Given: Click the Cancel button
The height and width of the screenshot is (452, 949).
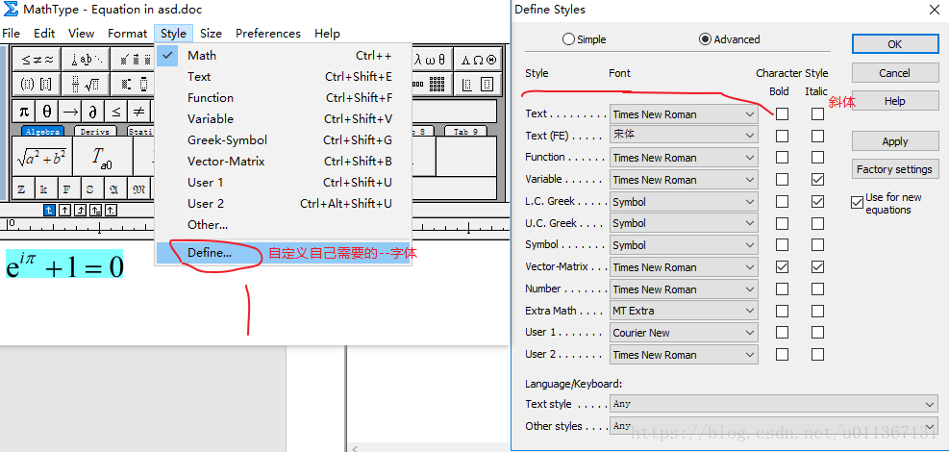Looking at the screenshot, I should click(x=894, y=73).
